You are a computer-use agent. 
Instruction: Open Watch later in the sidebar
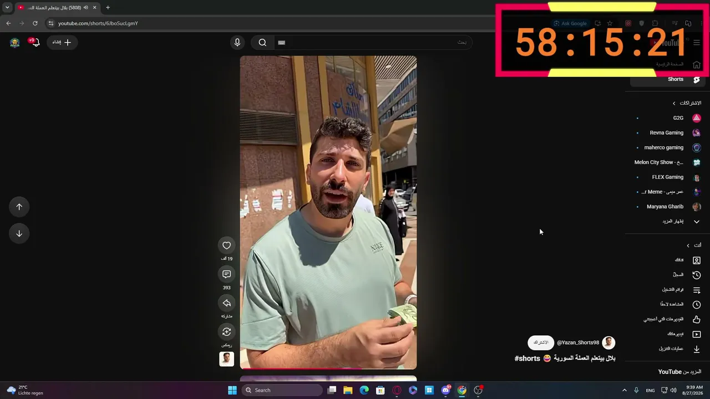tap(667, 304)
